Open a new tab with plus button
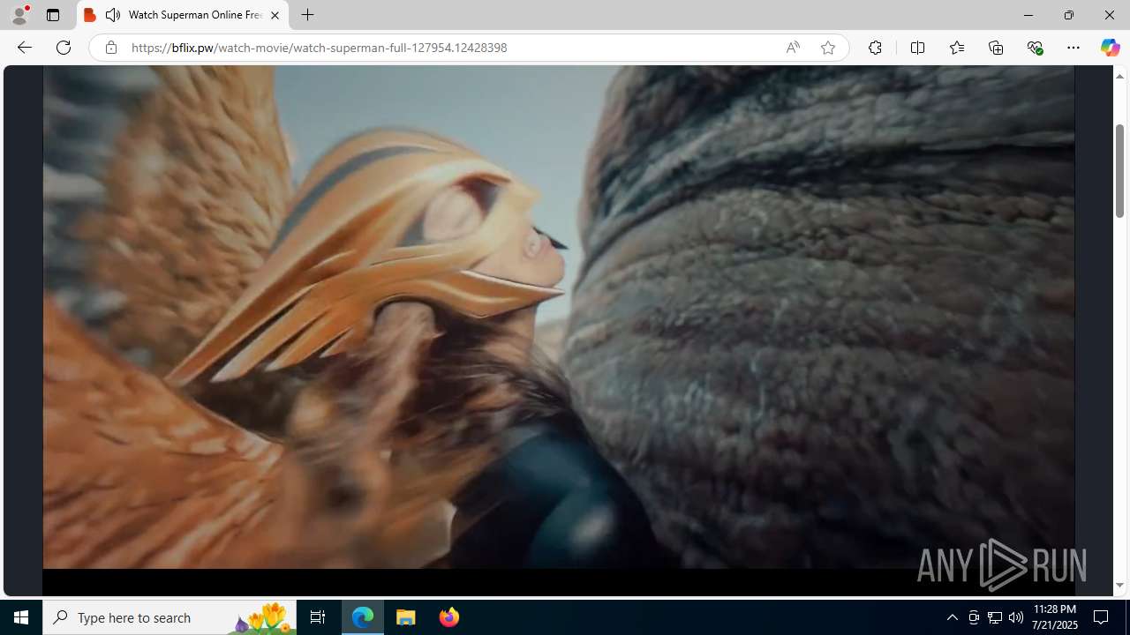 (307, 15)
